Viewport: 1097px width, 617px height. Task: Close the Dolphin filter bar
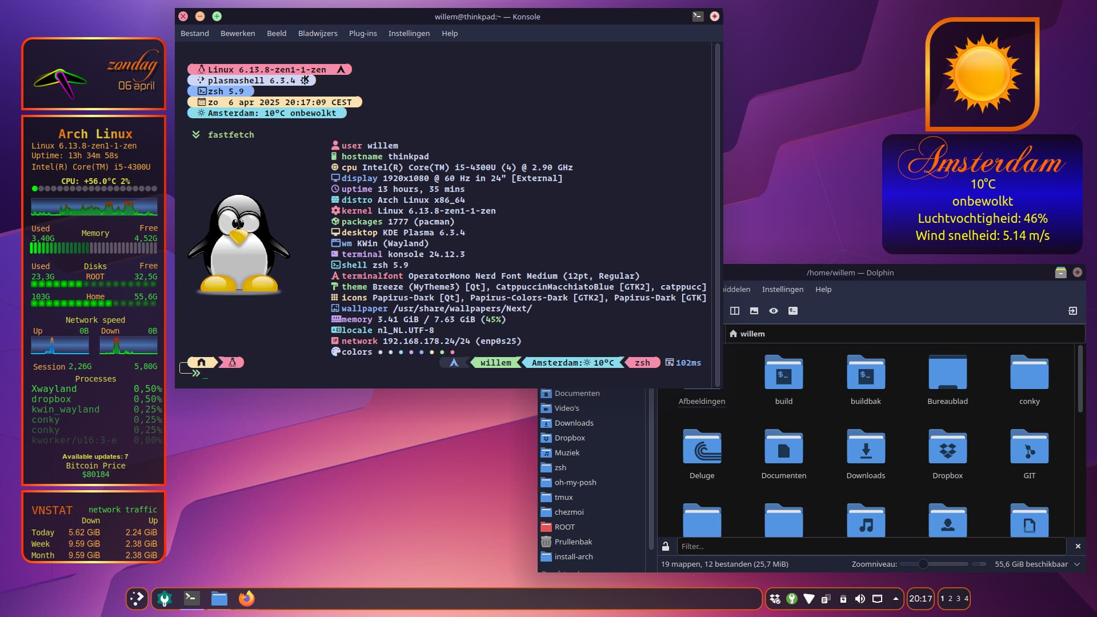[x=1078, y=546]
